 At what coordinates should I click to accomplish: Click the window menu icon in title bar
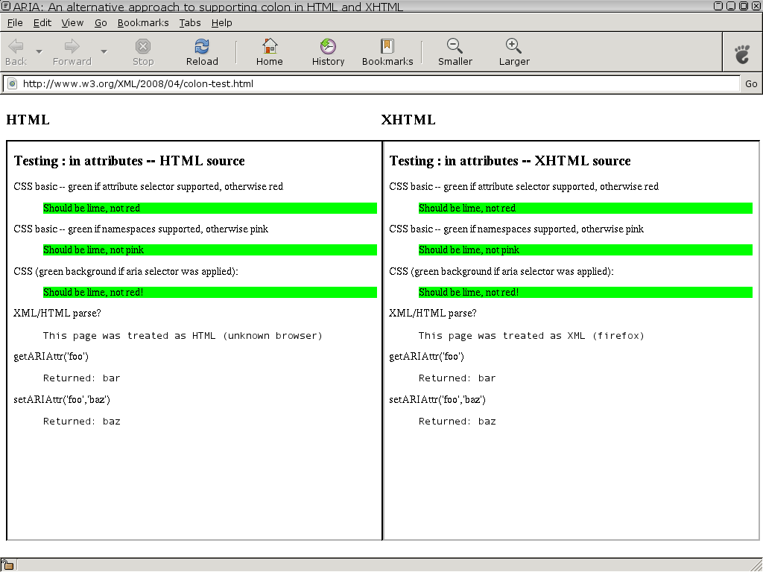5,6
